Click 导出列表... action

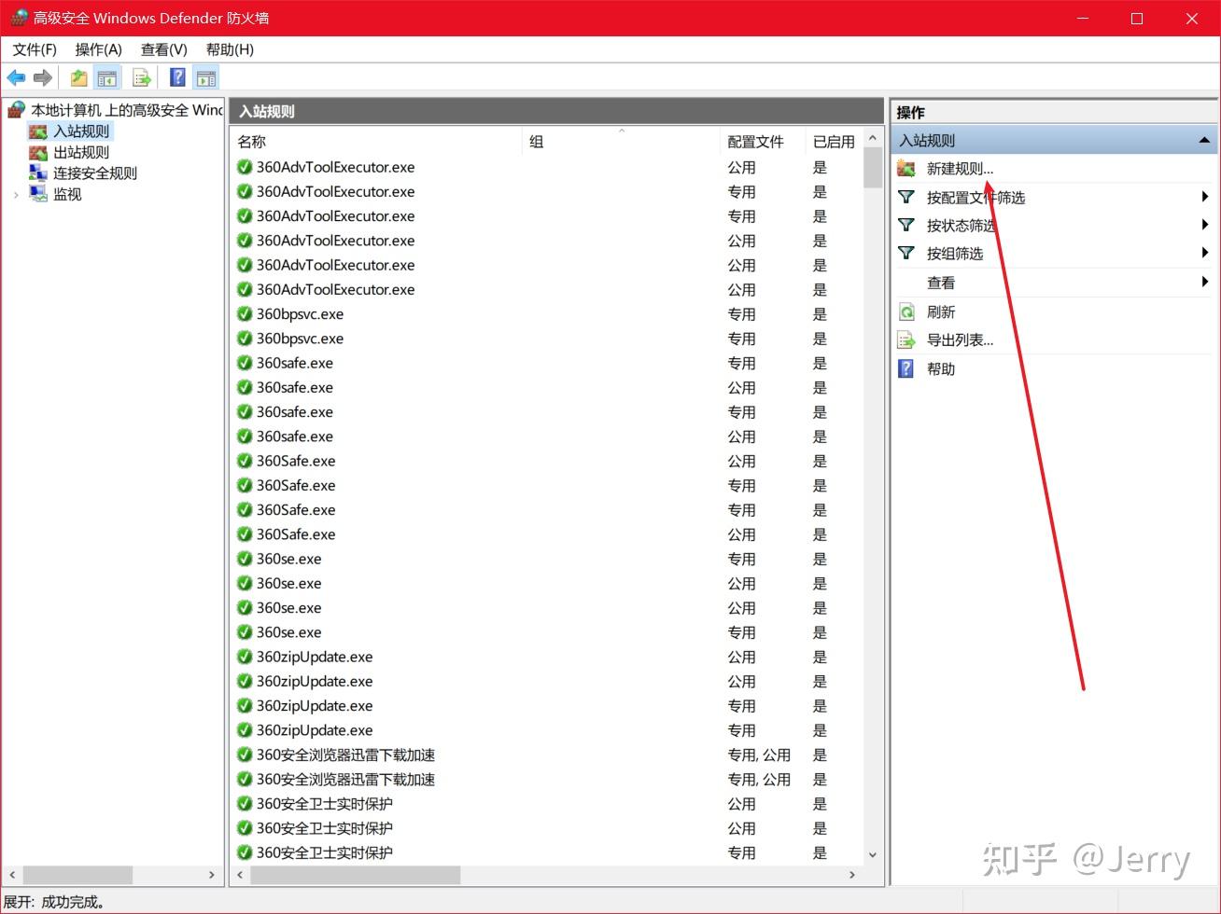pyautogui.click(x=960, y=340)
